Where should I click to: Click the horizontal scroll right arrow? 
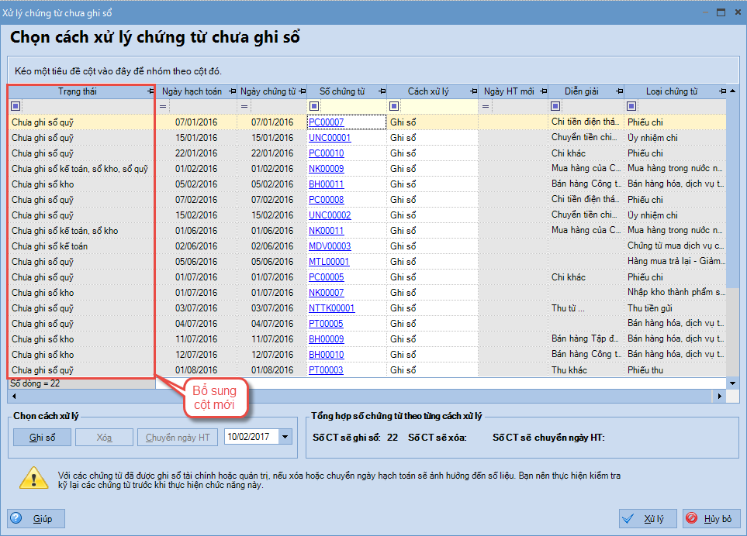click(x=720, y=396)
